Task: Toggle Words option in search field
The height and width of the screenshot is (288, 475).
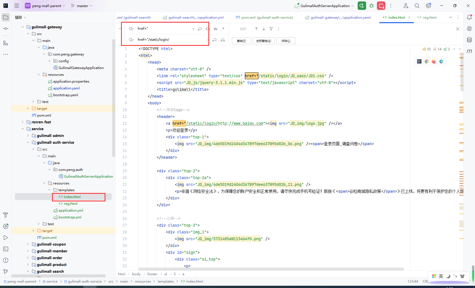Action: tap(215, 29)
